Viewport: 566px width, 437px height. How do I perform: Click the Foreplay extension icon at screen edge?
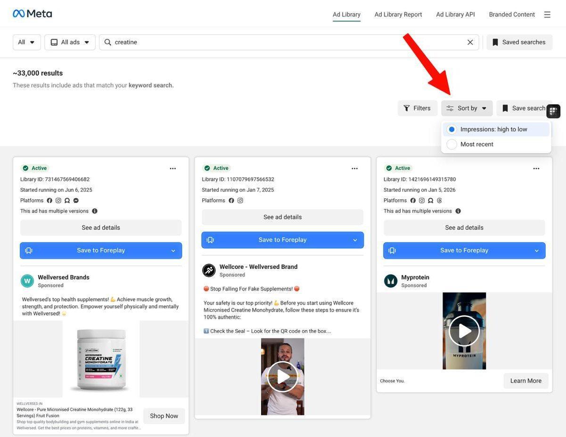553,111
